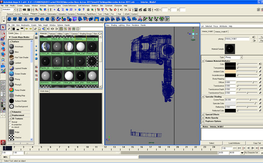The image size is (263, 163).
Task: Show output connections in Hypershade
Action: tap(57, 29)
